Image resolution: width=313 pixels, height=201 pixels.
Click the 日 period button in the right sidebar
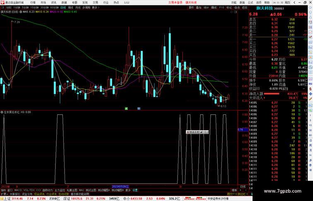[x=311, y=140]
